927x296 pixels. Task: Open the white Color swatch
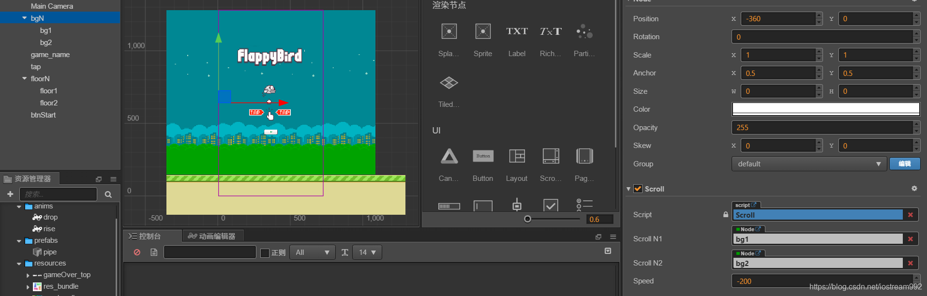tap(826, 109)
